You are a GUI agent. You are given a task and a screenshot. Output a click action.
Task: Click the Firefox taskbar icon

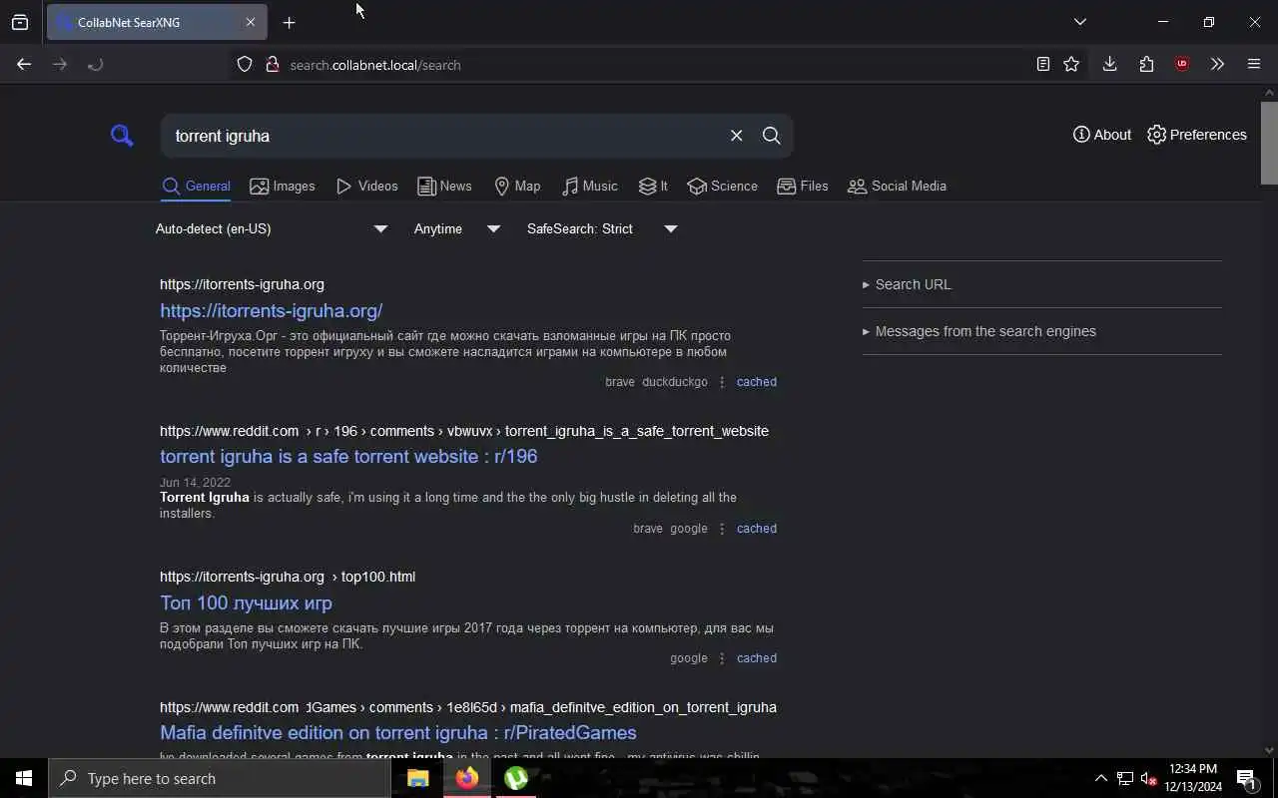click(x=466, y=778)
